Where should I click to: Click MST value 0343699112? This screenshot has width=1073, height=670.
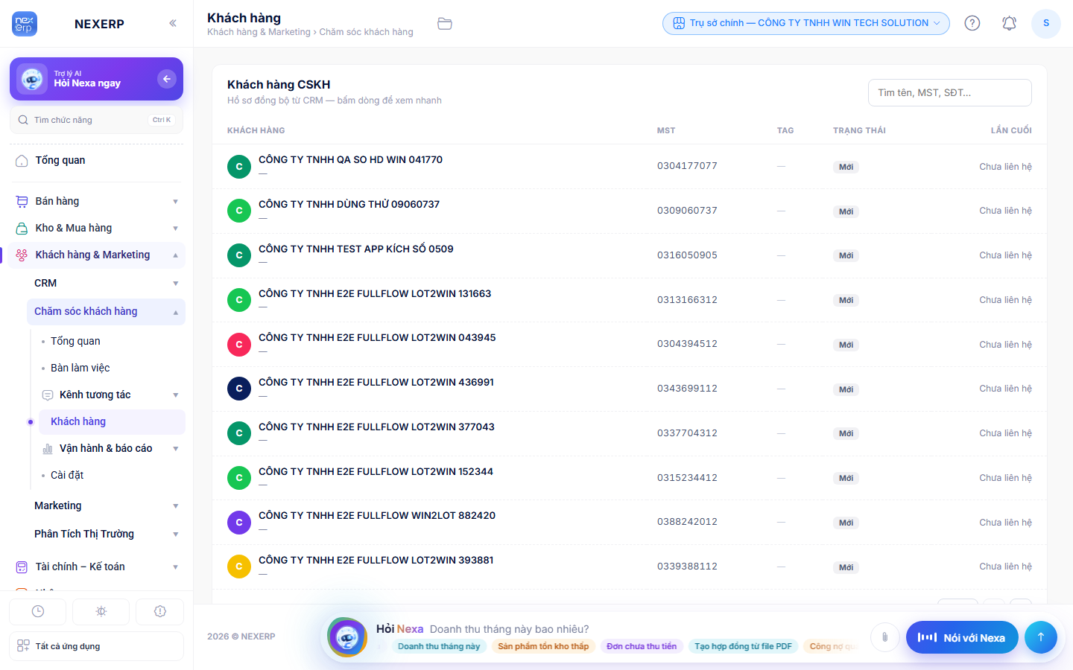(687, 389)
